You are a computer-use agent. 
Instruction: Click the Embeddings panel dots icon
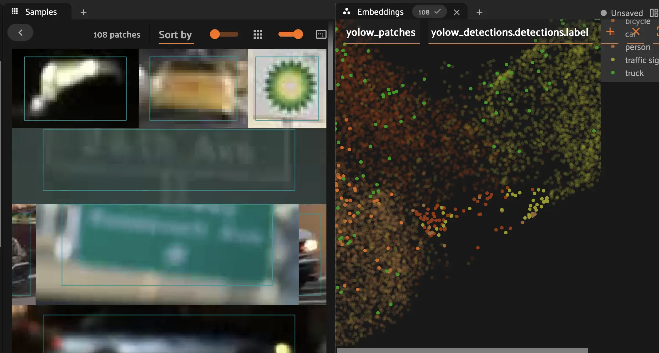347,12
